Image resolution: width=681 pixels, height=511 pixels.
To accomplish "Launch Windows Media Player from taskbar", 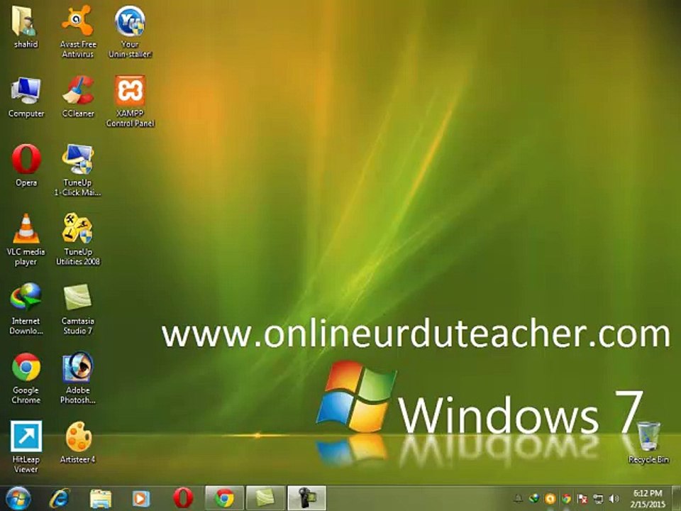I will (x=141, y=498).
